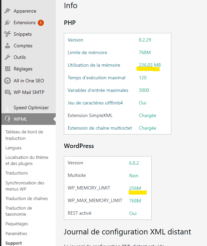Open the Paquetages submenu link
This screenshot has width=207, height=246.
17,224
